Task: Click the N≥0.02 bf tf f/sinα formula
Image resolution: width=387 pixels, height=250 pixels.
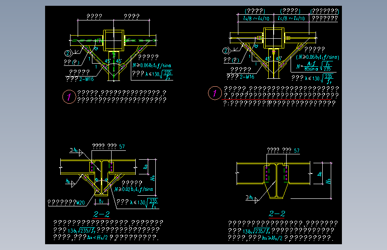Action: 133,190
